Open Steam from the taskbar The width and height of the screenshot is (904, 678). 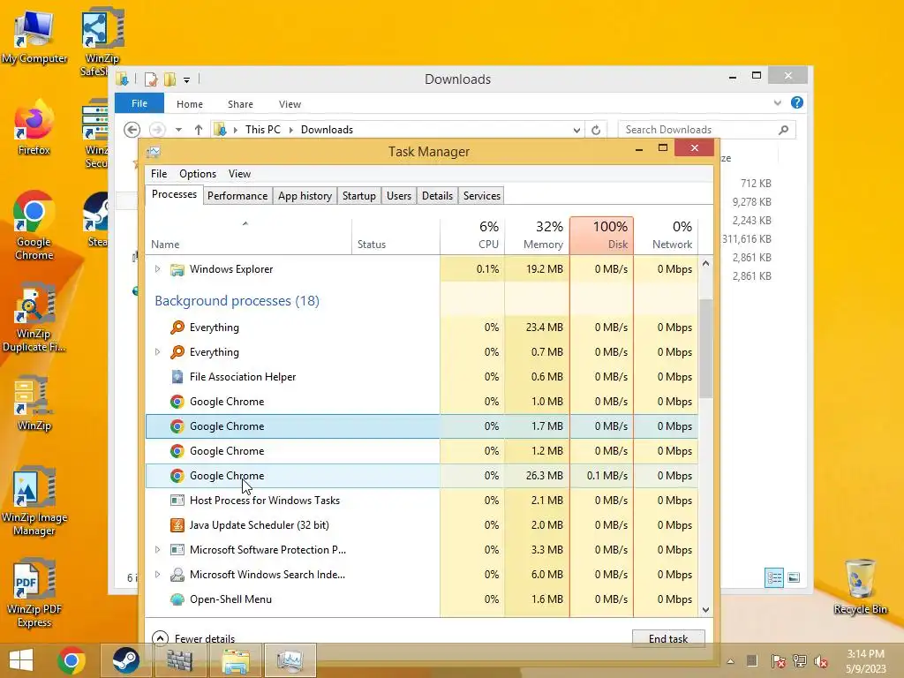[x=125, y=660]
